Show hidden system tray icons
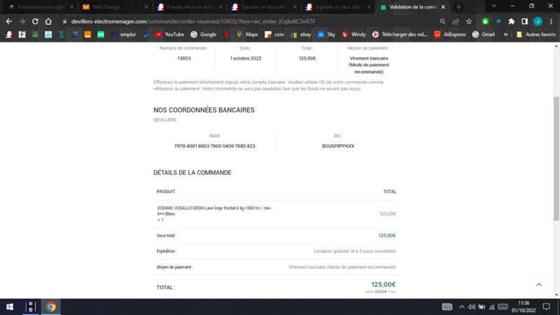560x315 pixels. pyautogui.click(x=462, y=307)
